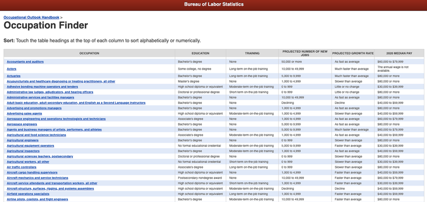427x202 pixels.
Task: Open Aircraft service attendants and transportation workers link
Action: click(x=52, y=183)
